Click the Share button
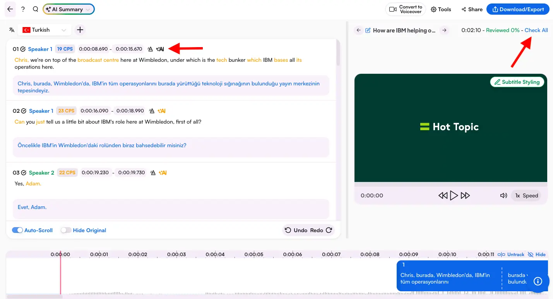The image size is (553, 299). click(472, 9)
